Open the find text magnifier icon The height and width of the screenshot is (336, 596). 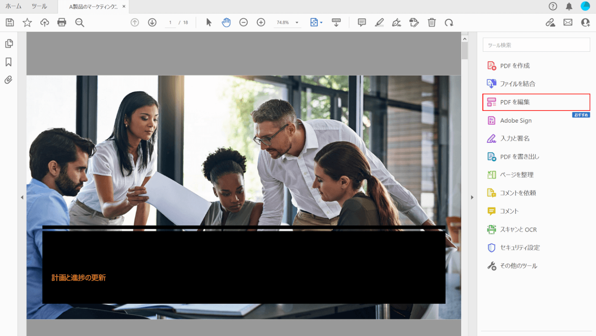pyautogui.click(x=79, y=23)
